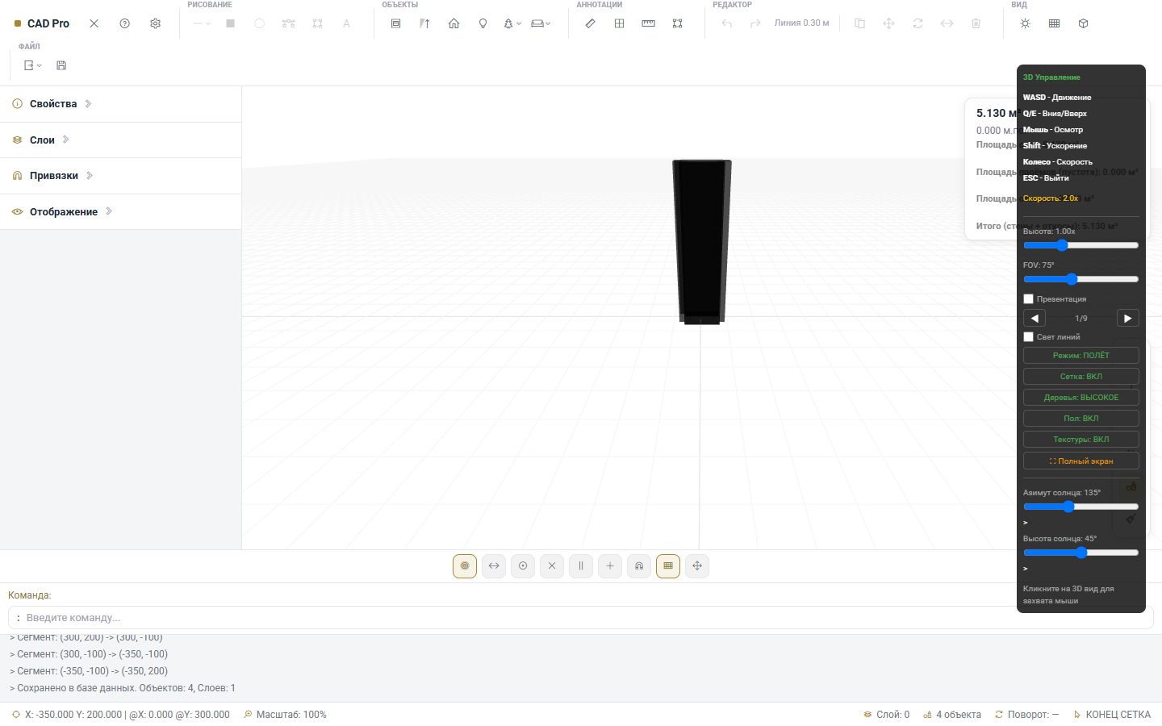Click the circle-with-dot center snap icon

pyautogui.click(x=523, y=566)
